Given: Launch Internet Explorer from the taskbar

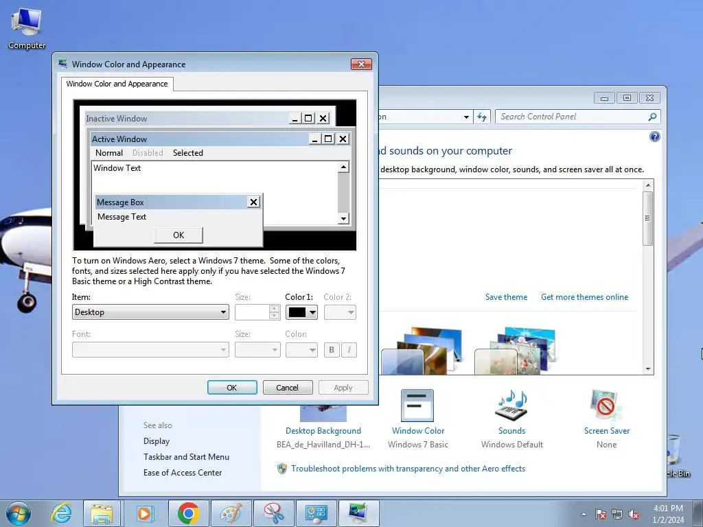Looking at the screenshot, I should pyautogui.click(x=61, y=513).
